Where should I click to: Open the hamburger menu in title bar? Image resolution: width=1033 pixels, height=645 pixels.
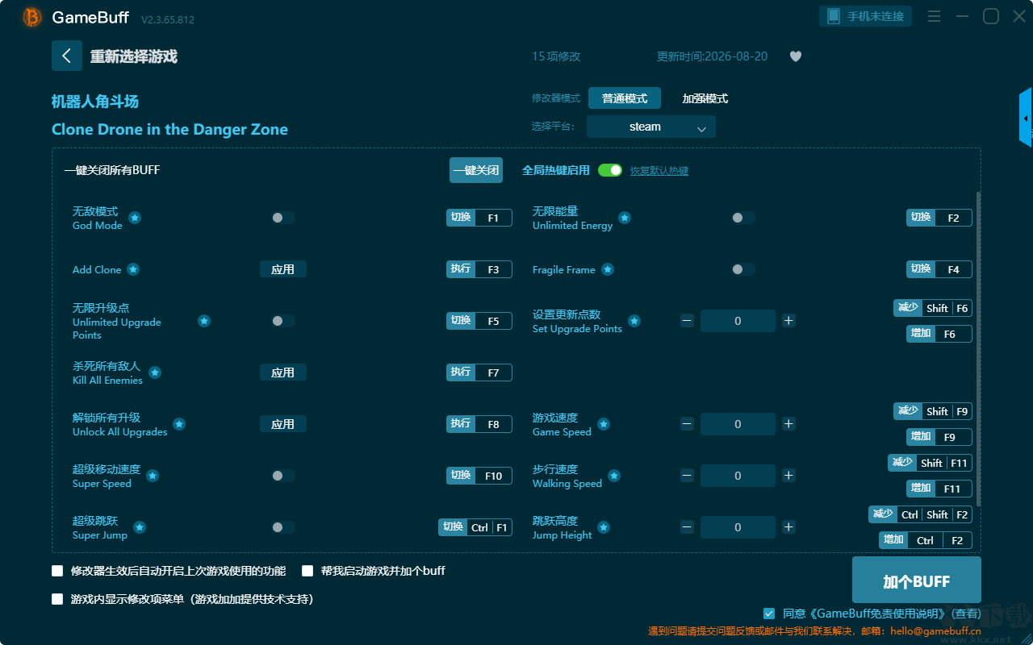click(x=934, y=16)
